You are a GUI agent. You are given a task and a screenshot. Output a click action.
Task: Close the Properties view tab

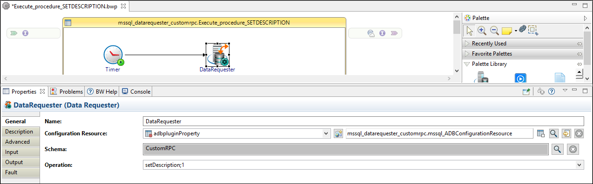[x=42, y=91]
